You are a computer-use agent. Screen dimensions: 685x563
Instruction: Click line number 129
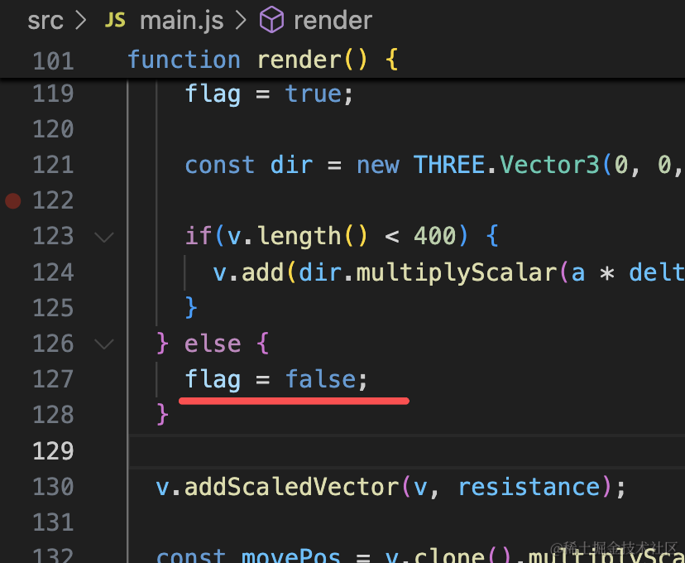click(x=53, y=451)
